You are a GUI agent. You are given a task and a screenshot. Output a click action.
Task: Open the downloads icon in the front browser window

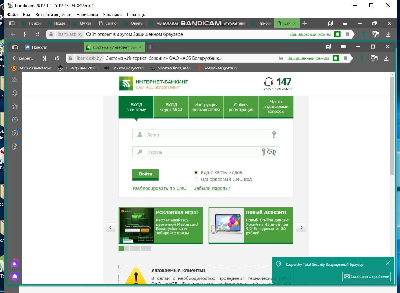(x=386, y=58)
